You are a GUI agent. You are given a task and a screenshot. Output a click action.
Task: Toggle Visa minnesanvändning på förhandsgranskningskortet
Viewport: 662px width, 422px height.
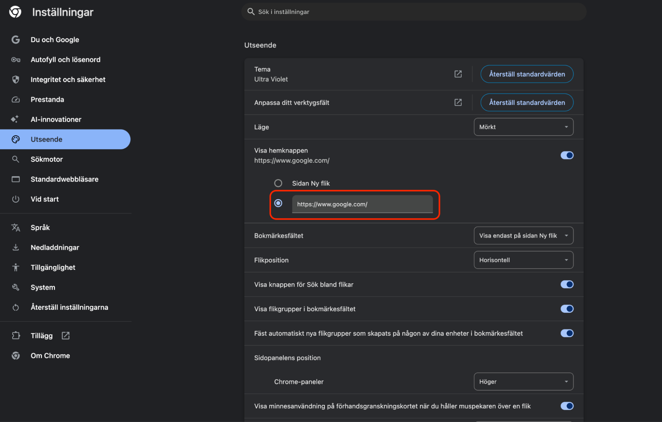click(x=567, y=406)
